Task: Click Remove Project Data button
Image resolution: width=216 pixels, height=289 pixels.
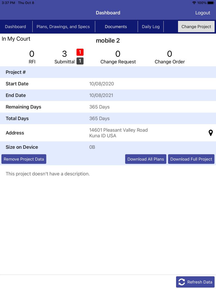Action: click(24, 159)
